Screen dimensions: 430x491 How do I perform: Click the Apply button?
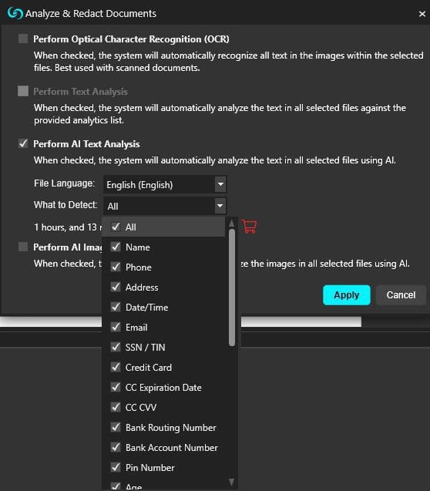click(347, 295)
